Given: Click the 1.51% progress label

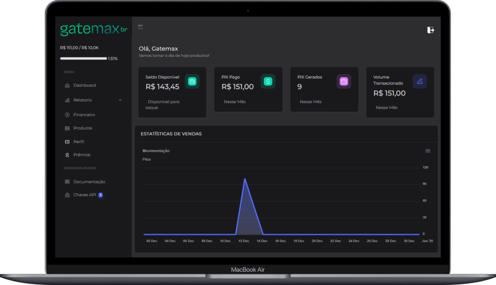Looking at the screenshot, I should (x=113, y=59).
